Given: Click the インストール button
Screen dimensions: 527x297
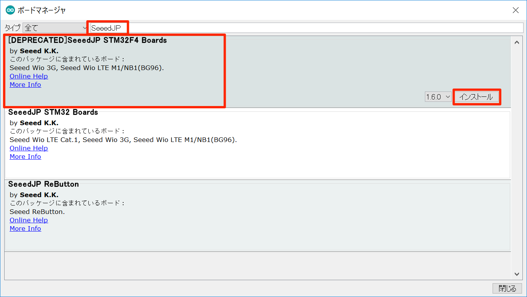Looking at the screenshot, I should coord(476,97).
